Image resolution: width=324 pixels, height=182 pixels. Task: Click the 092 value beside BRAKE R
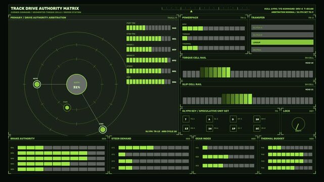[174, 61]
